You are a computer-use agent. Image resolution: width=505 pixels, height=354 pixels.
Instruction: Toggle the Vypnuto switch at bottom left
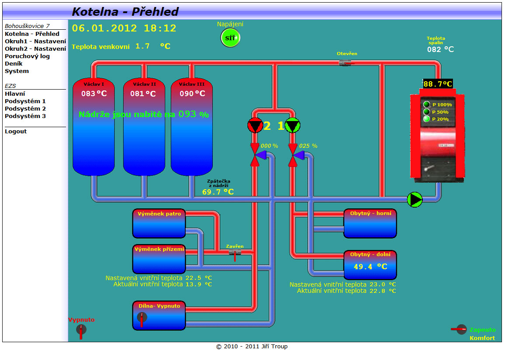point(81,330)
